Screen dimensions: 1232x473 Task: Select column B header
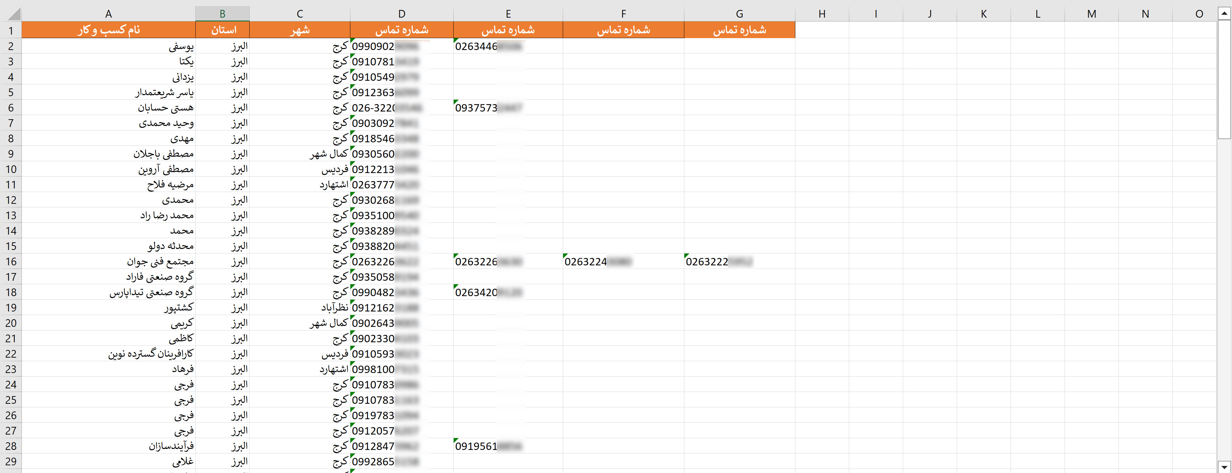(x=222, y=14)
